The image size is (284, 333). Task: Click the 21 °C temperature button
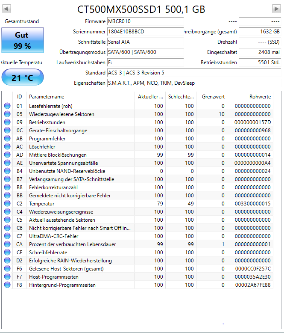coord(23,77)
